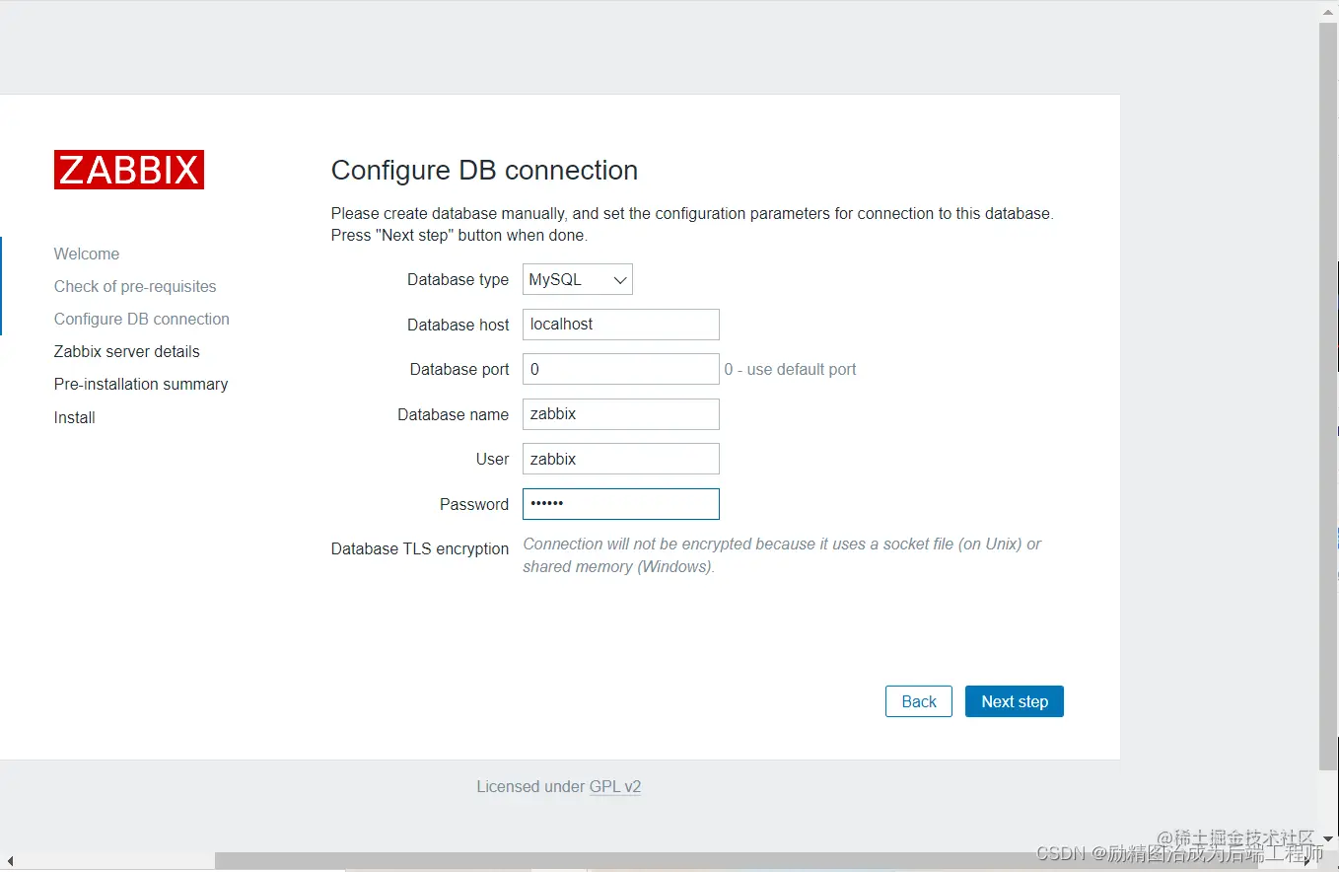1339x872 pixels.
Task: Select Welcome step in sidebar
Action: 87,254
